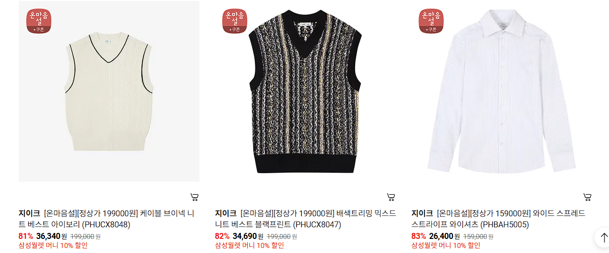Click the 26,400원 sale price

(444, 236)
